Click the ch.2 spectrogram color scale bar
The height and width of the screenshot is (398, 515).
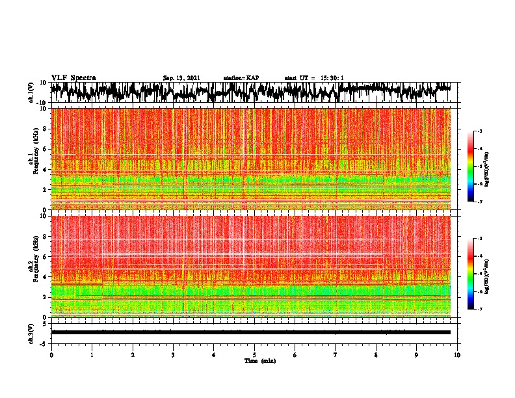[470, 274]
